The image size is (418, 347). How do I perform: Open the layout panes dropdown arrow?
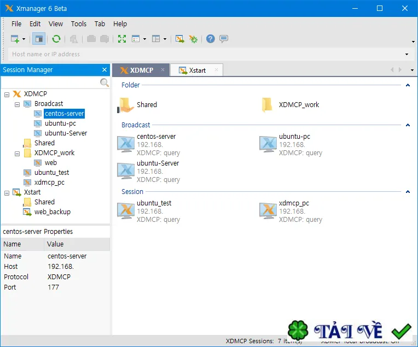165,39
